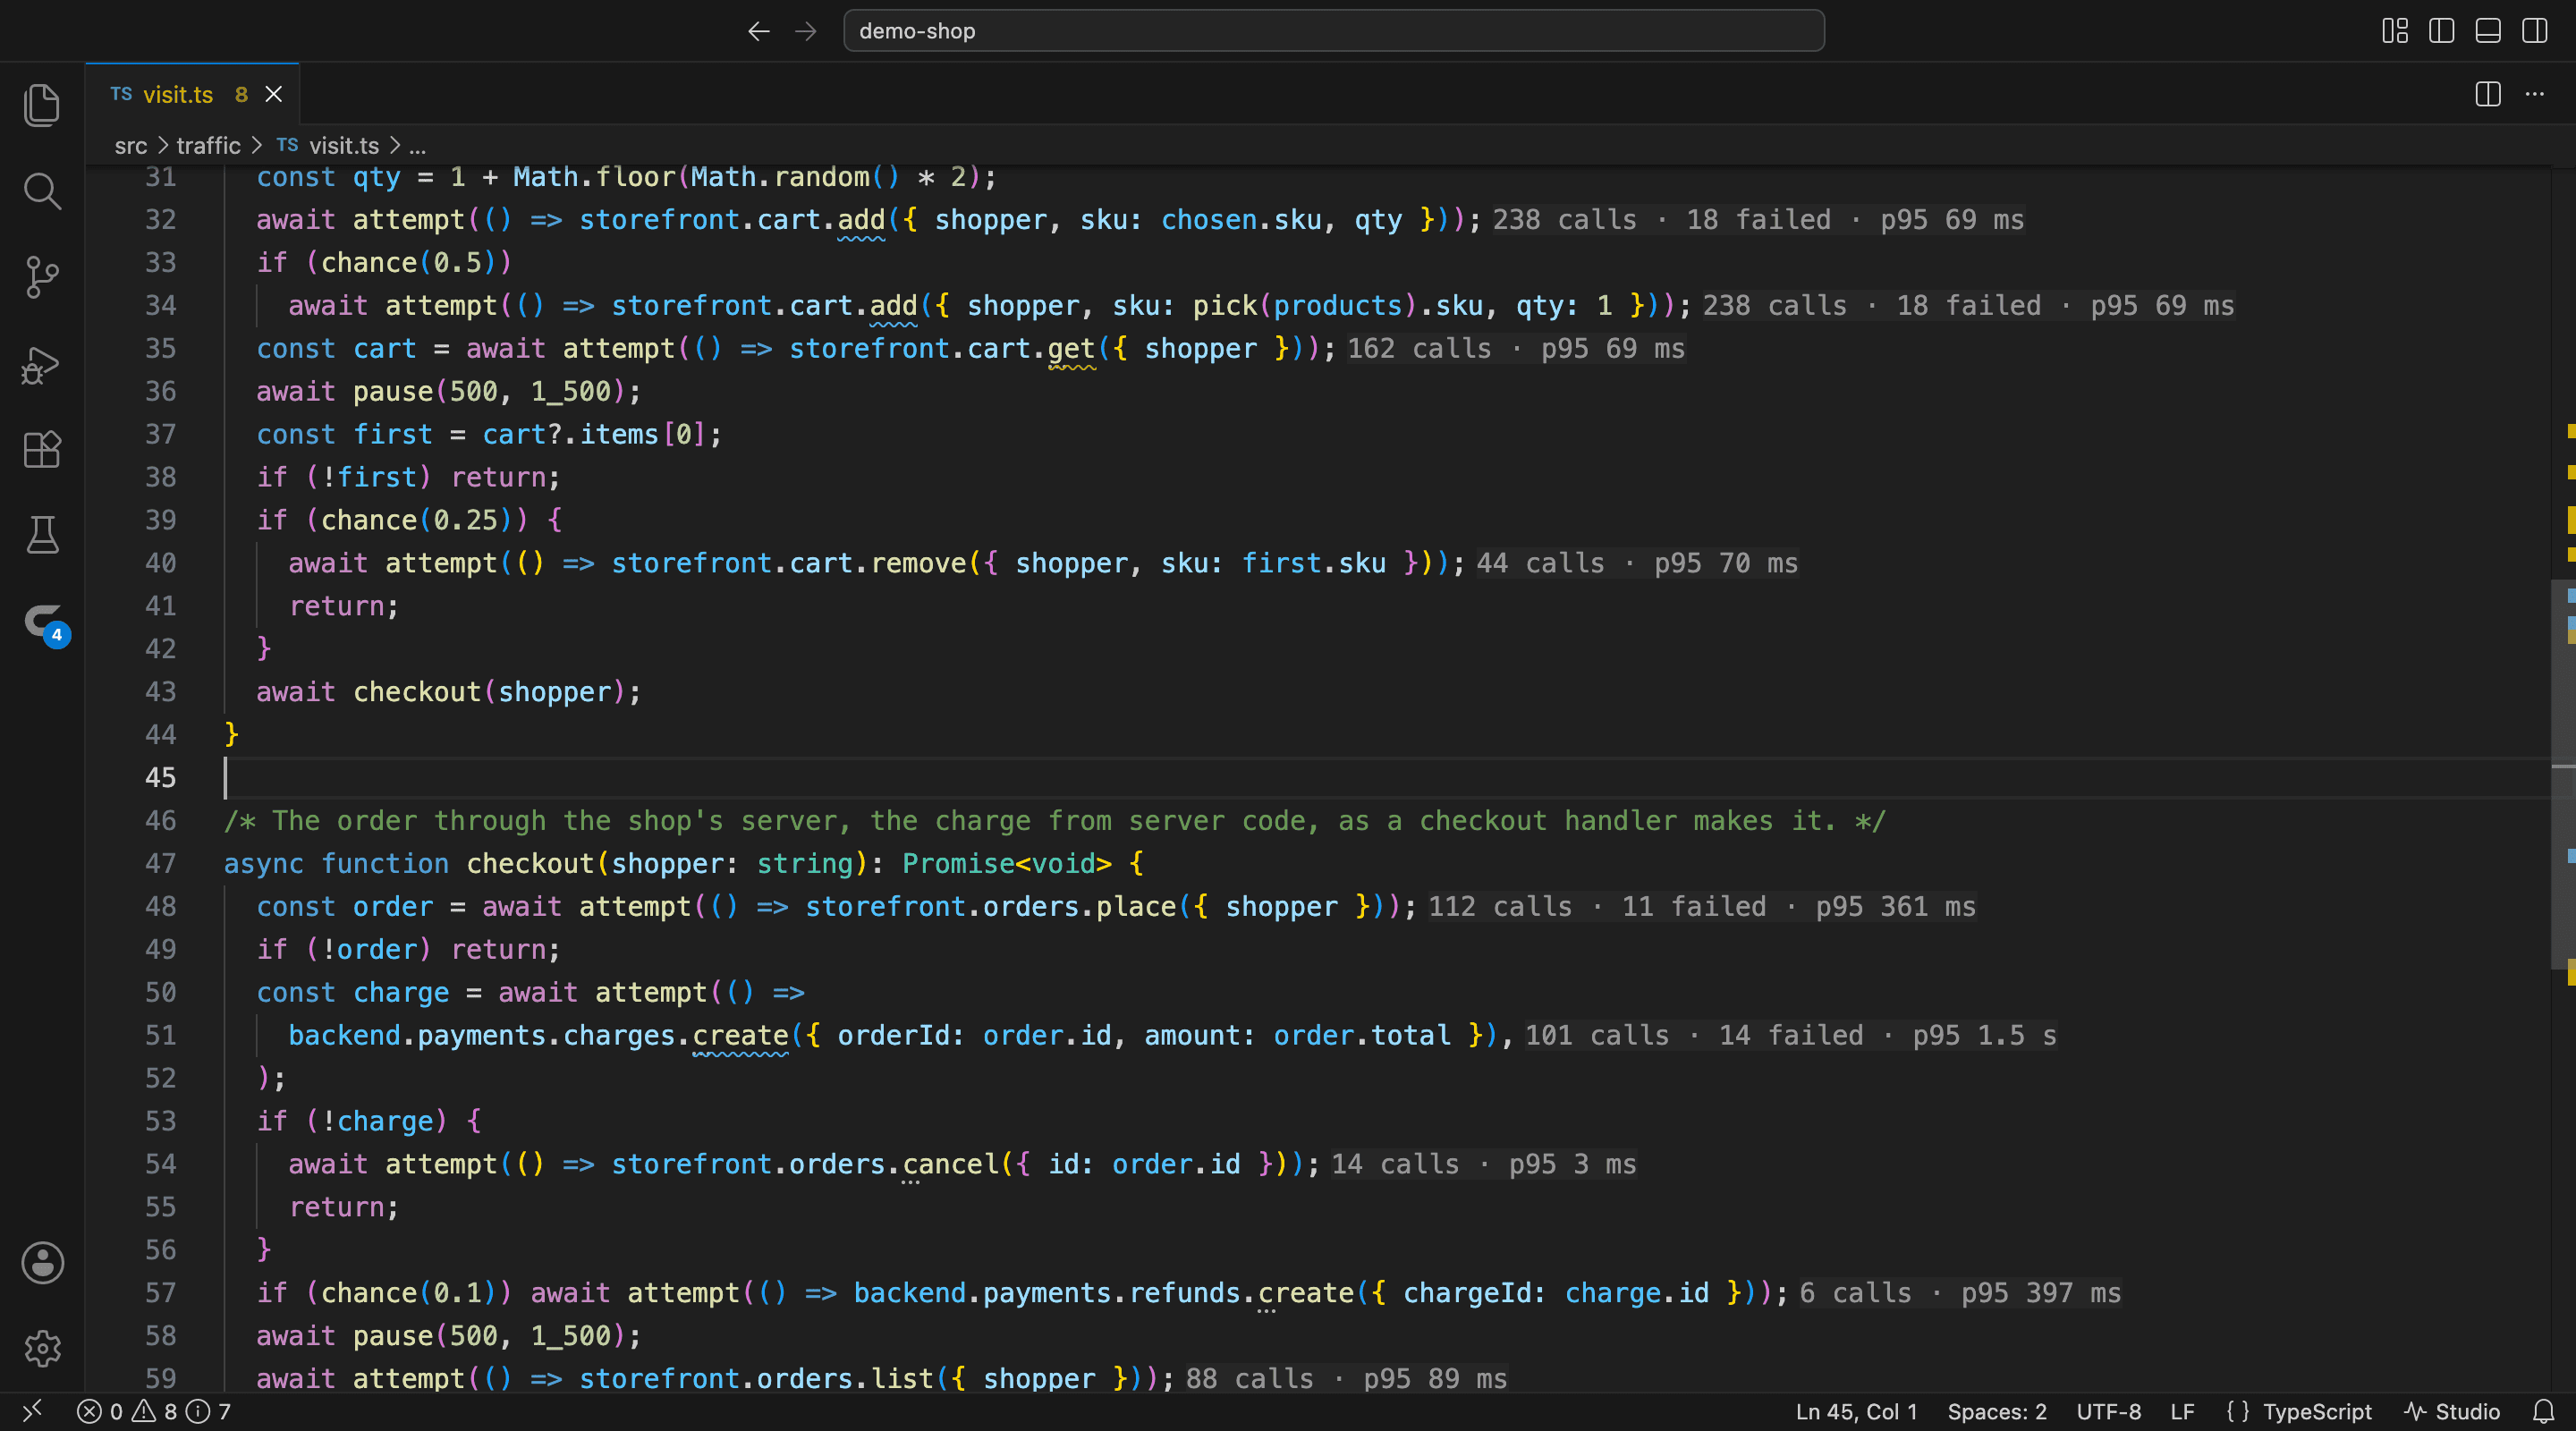The height and width of the screenshot is (1431, 2576).
Task: Change indentation via Spaces: 2
Action: (x=1996, y=1411)
